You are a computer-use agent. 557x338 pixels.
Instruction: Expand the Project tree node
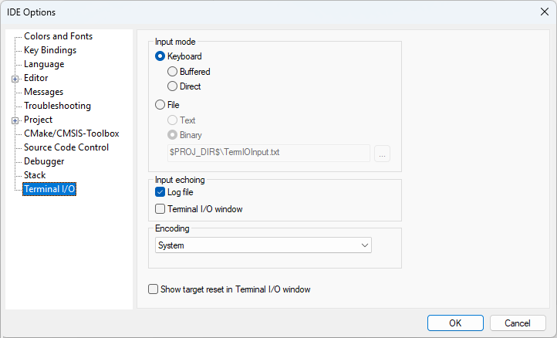(x=15, y=120)
